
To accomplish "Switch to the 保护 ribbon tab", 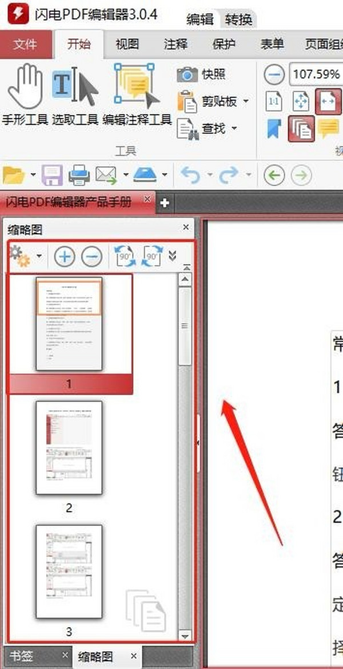I will click(x=224, y=44).
